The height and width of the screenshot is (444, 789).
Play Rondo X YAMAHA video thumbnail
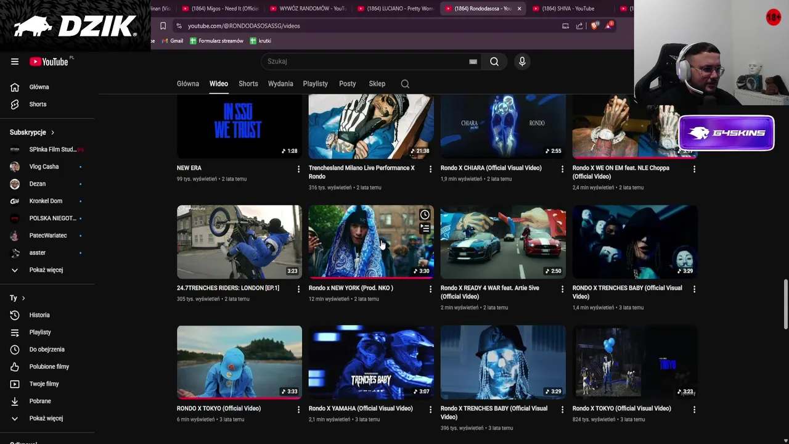point(371,363)
